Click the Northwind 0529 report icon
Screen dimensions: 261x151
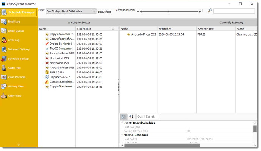click(47, 58)
